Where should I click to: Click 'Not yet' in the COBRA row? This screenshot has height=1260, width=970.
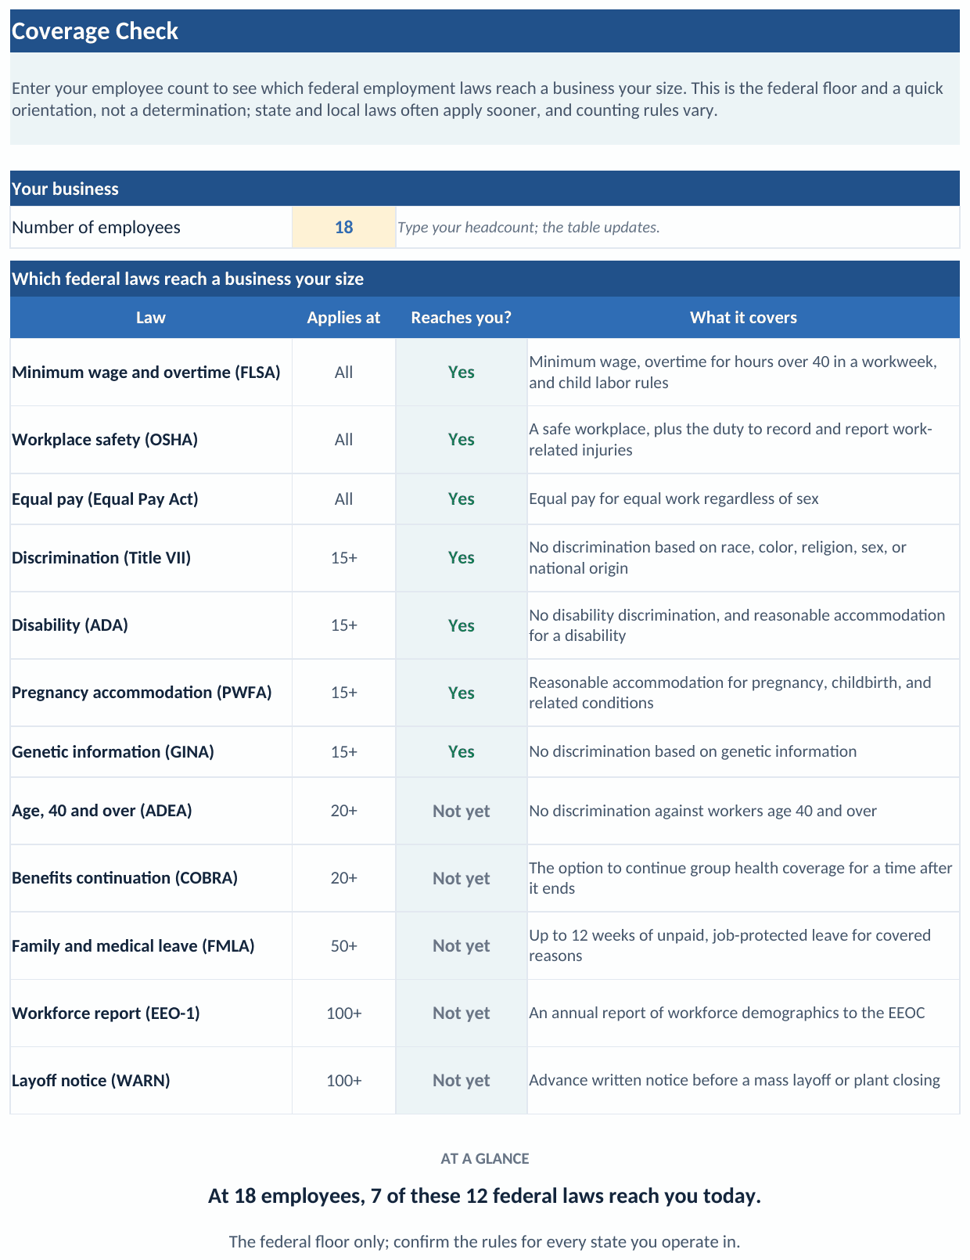[462, 878]
